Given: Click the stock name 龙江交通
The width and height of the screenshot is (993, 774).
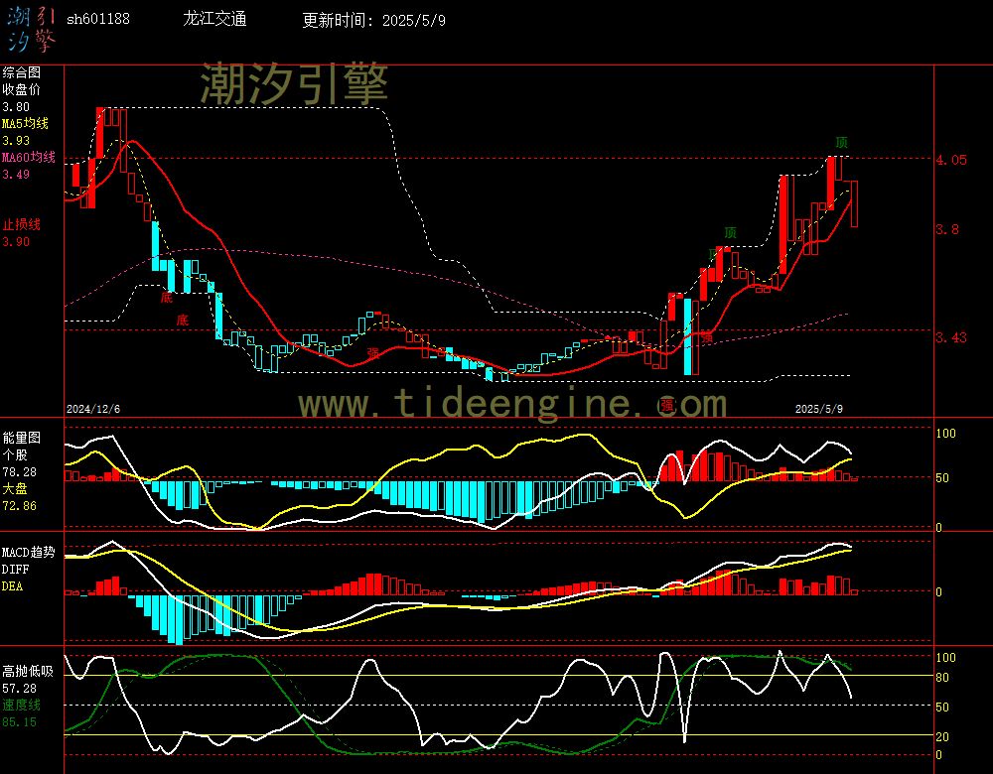Looking at the screenshot, I should click(x=214, y=19).
